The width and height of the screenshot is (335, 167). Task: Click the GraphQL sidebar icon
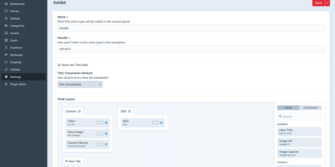[x=6, y=62]
